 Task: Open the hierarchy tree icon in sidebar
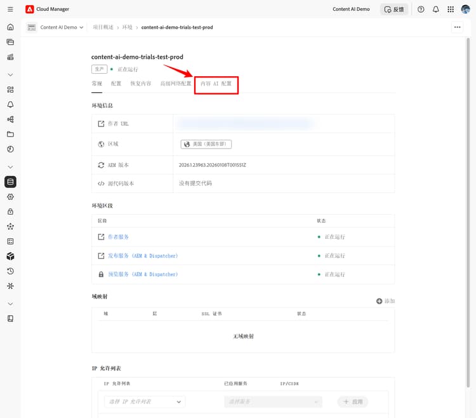[x=10, y=119]
